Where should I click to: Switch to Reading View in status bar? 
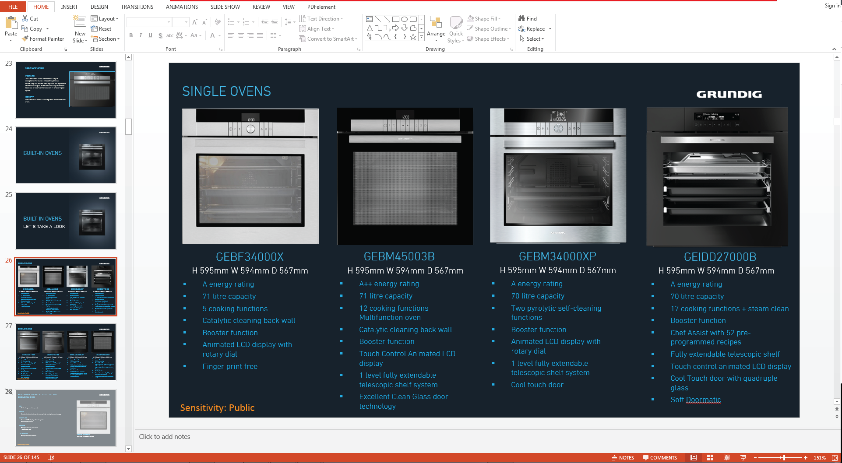(x=726, y=457)
